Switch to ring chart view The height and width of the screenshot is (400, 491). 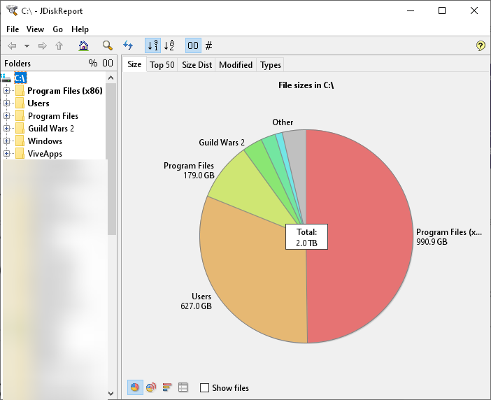coord(151,387)
